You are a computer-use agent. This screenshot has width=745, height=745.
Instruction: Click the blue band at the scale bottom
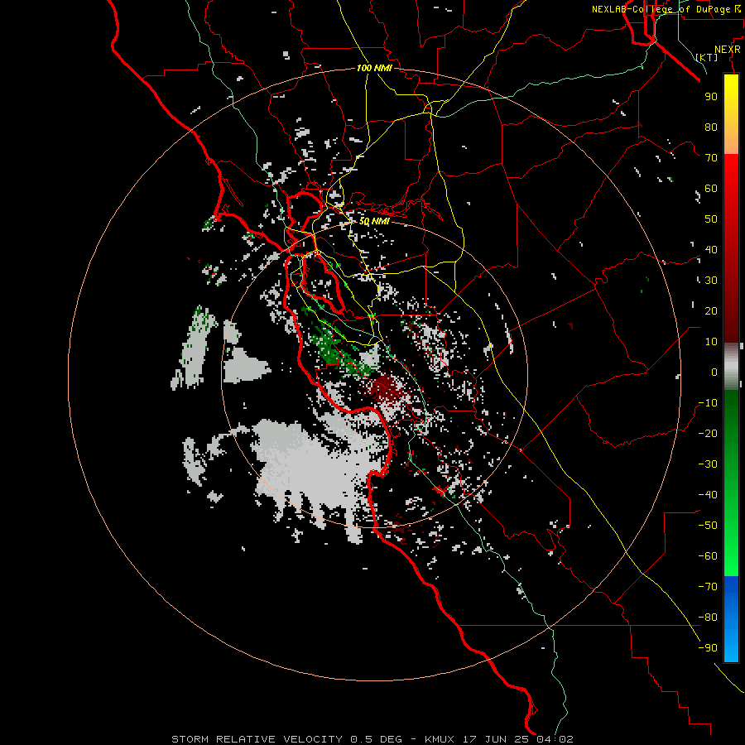point(731,618)
